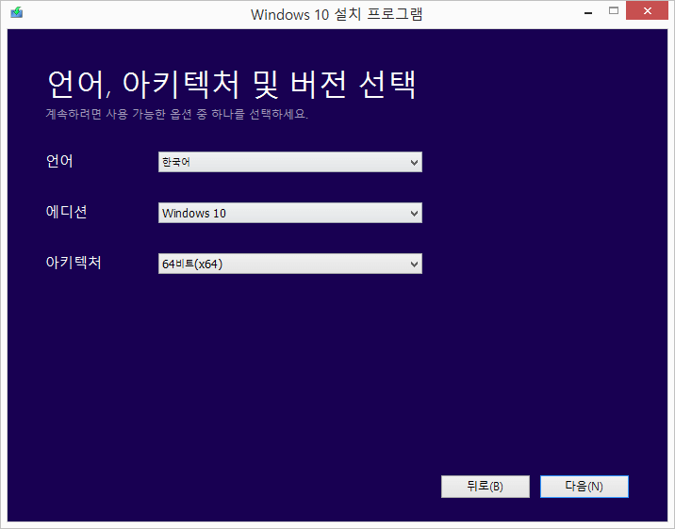Click the 다음(N) button
This screenshot has height=529, width=675.
[x=584, y=487]
